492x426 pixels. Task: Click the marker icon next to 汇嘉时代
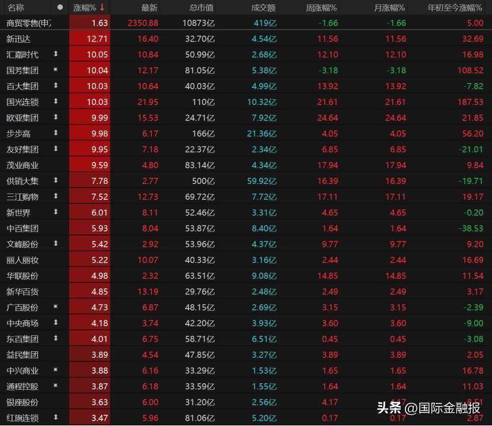[x=56, y=54]
